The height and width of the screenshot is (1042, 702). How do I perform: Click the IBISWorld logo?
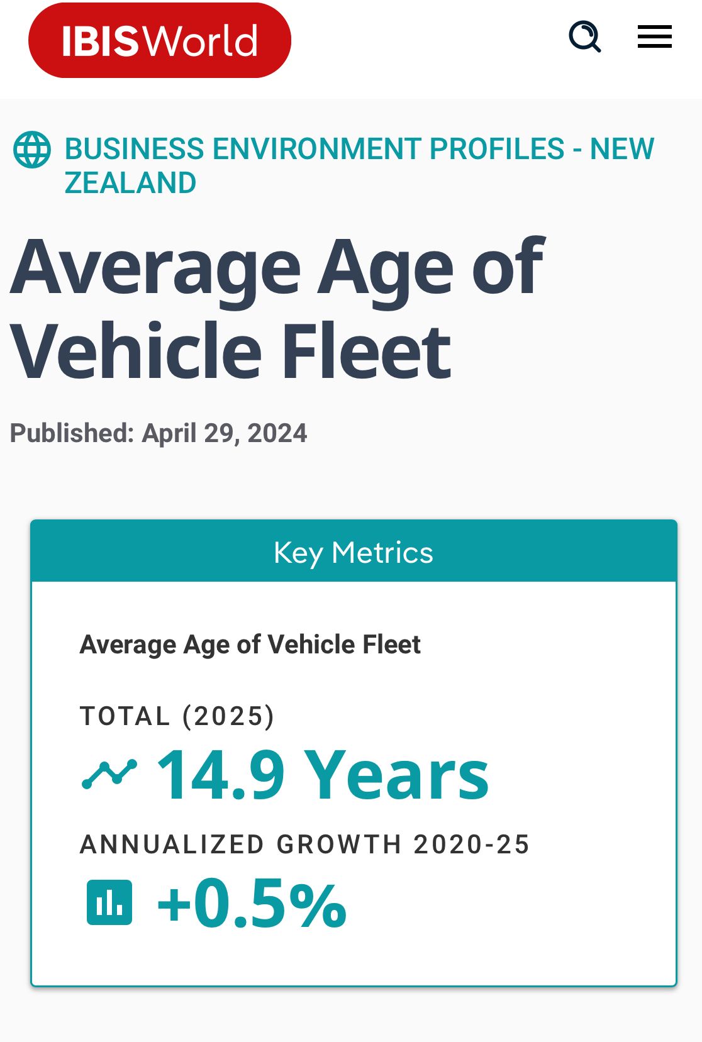pyautogui.click(x=160, y=41)
